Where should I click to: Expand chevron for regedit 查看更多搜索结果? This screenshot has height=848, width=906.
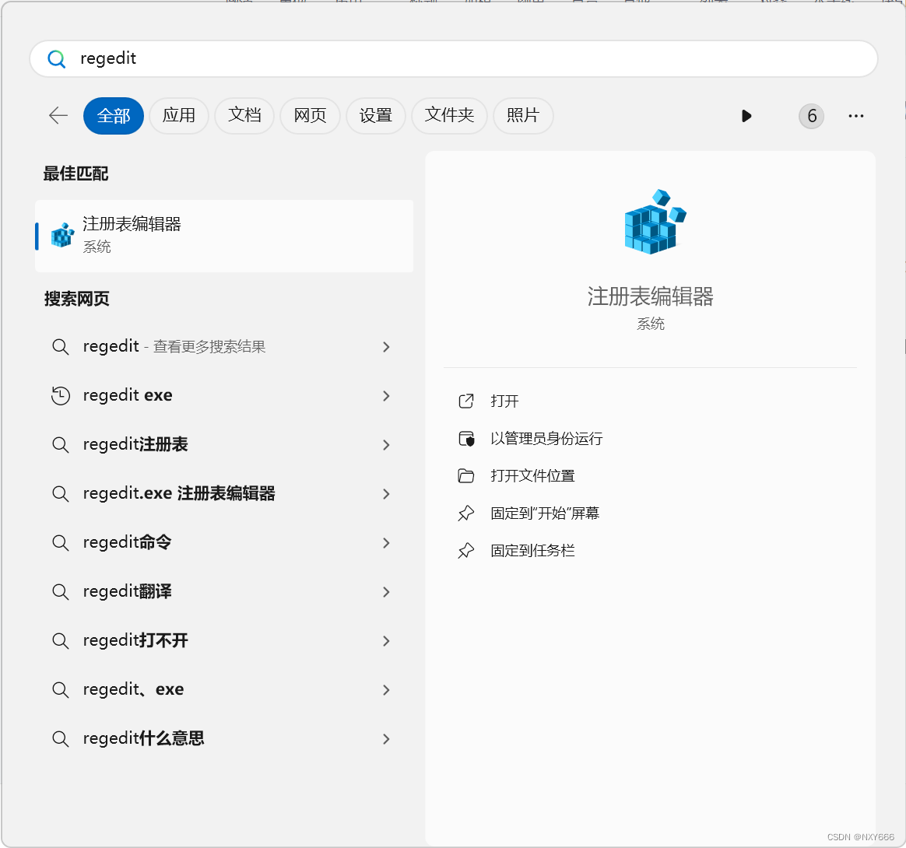pos(386,347)
